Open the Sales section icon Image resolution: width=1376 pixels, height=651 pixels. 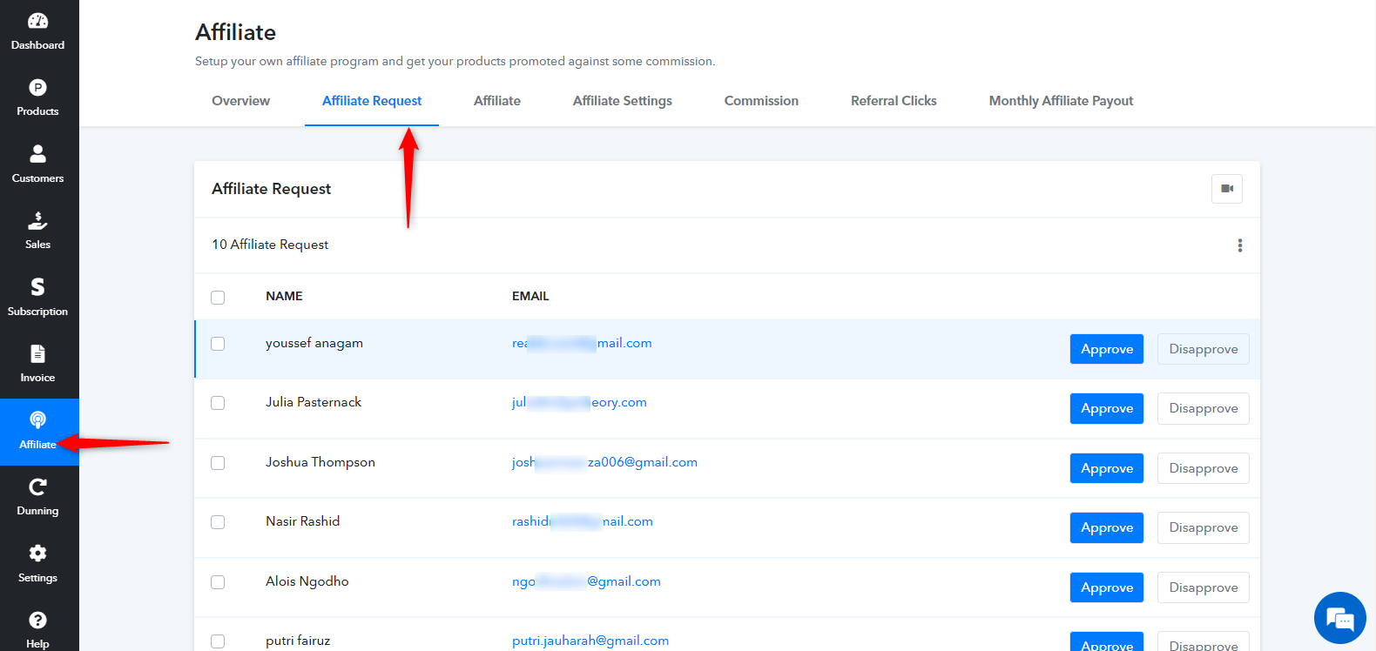click(37, 220)
